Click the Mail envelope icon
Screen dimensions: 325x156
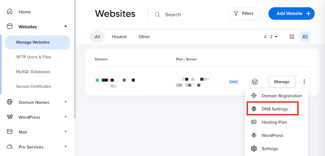(x=10, y=131)
